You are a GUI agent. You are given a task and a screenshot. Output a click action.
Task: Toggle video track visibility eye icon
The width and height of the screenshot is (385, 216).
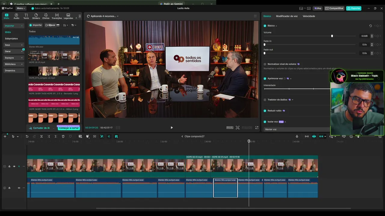(14, 166)
